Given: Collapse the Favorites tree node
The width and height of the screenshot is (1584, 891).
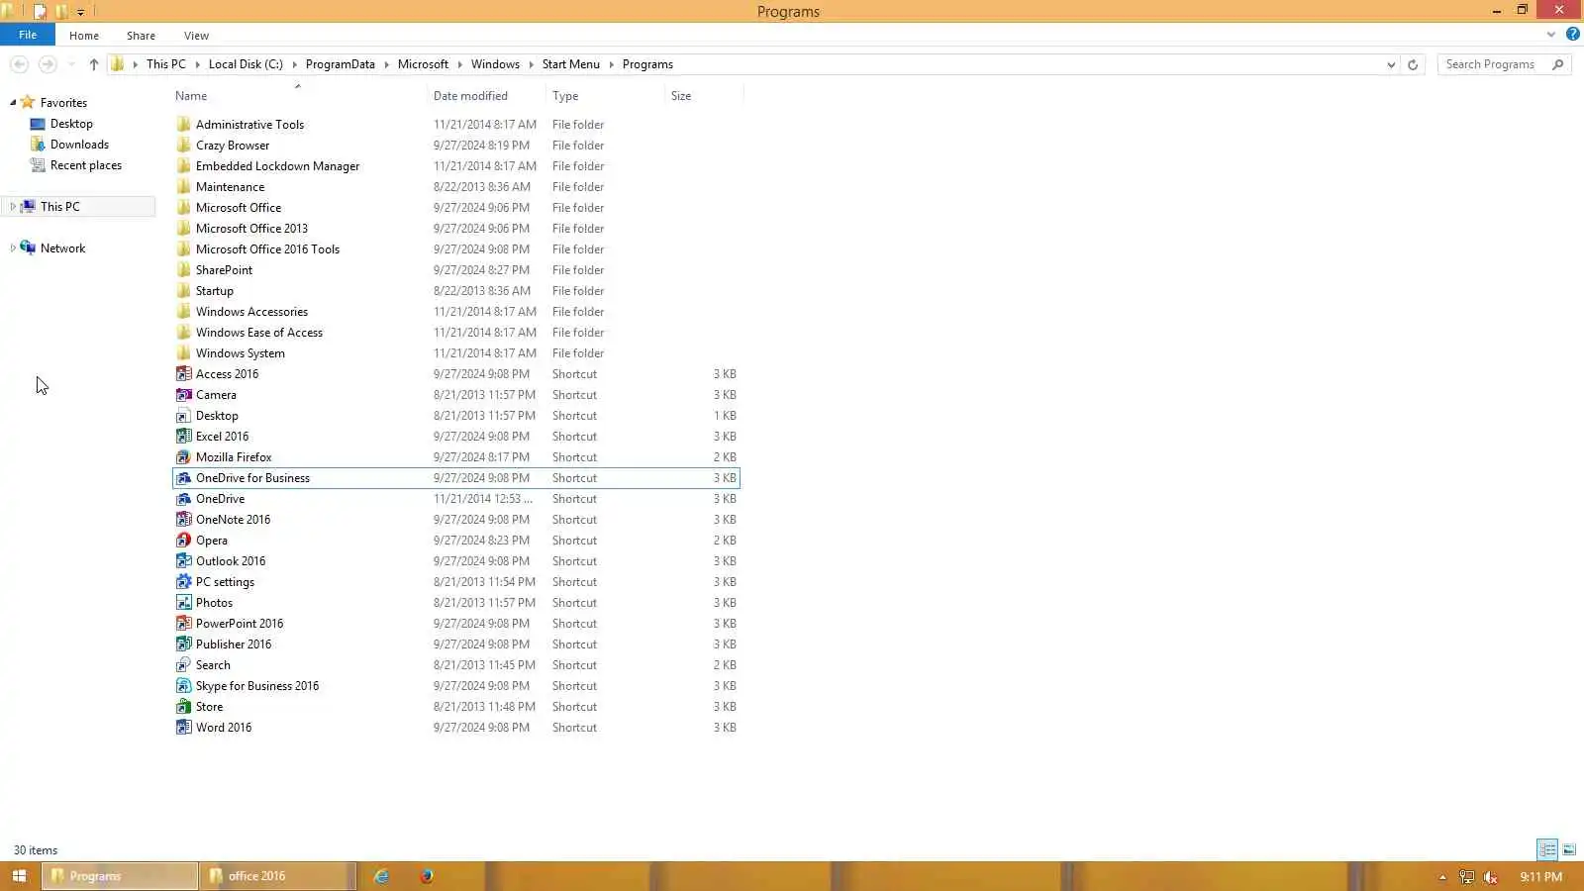Looking at the screenshot, I should pos(13,103).
